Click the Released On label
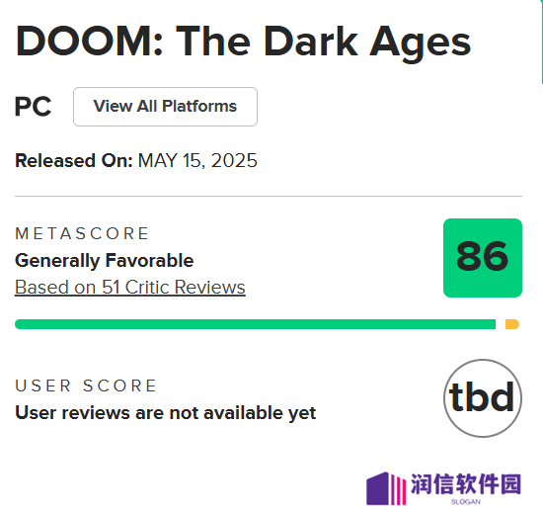The height and width of the screenshot is (513, 543). 74,161
